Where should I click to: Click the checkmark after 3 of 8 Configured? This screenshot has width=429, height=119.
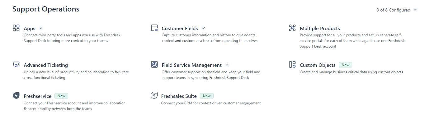click(x=415, y=10)
